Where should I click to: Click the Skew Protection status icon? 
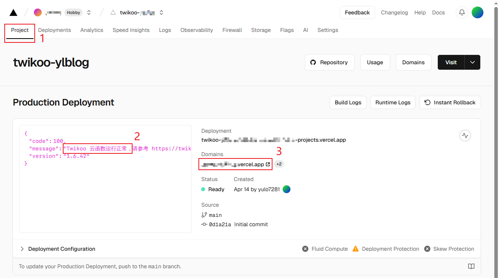[x=427, y=249]
